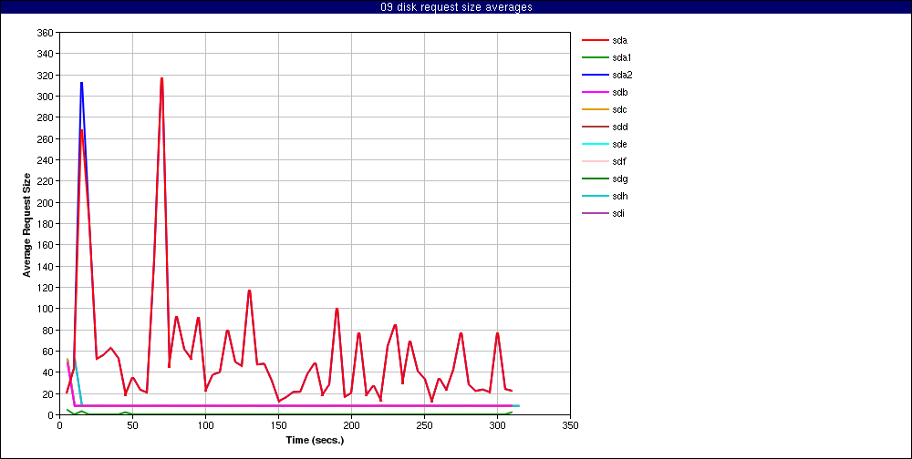Click the pink sdf legend color line
Viewport: 912px width, 459px height.
(595, 161)
